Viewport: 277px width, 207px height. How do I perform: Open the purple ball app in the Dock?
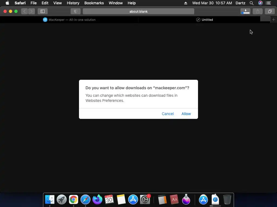click(x=186, y=199)
